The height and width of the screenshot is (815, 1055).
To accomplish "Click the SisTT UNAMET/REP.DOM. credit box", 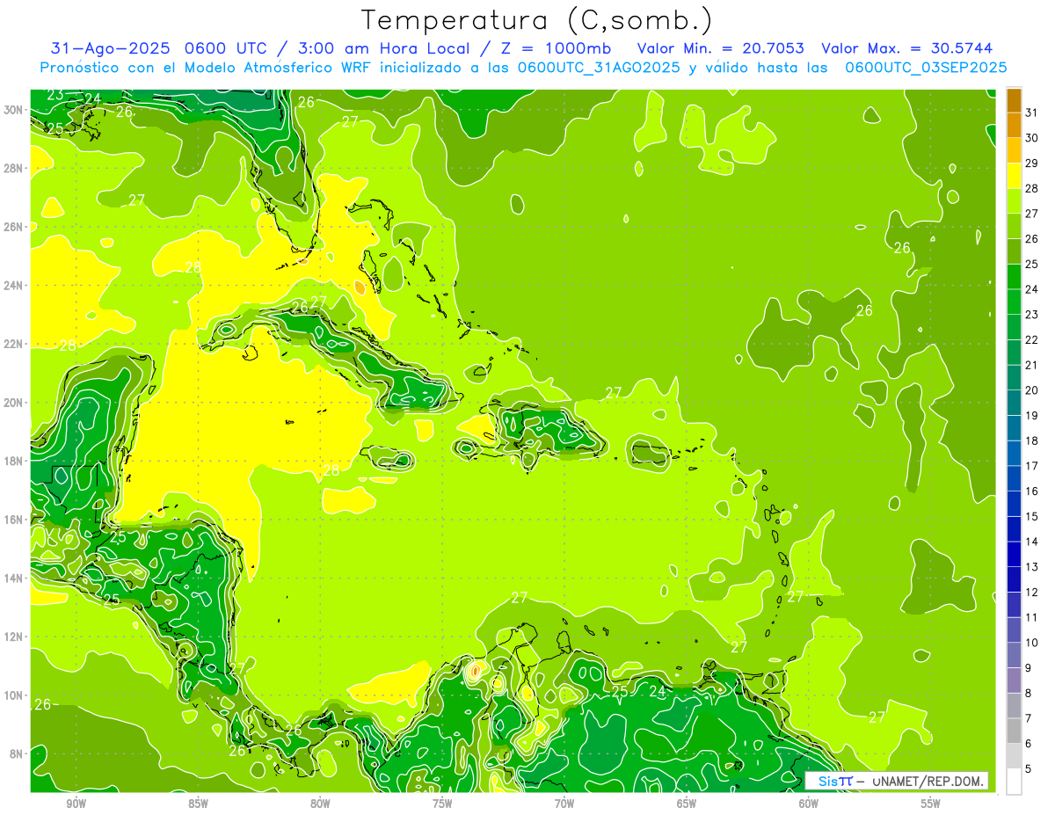I will click(896, 781).
